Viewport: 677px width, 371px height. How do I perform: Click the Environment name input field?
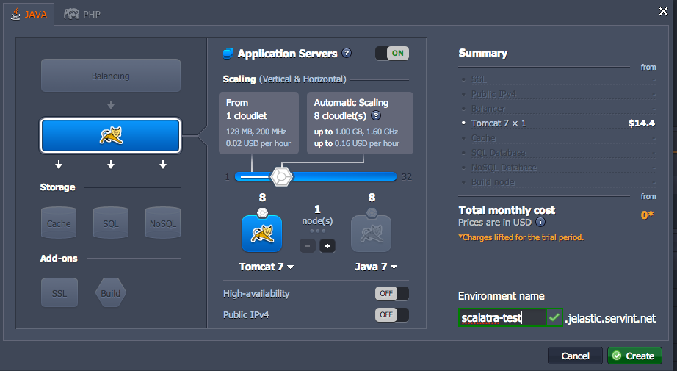coord(502,318)
